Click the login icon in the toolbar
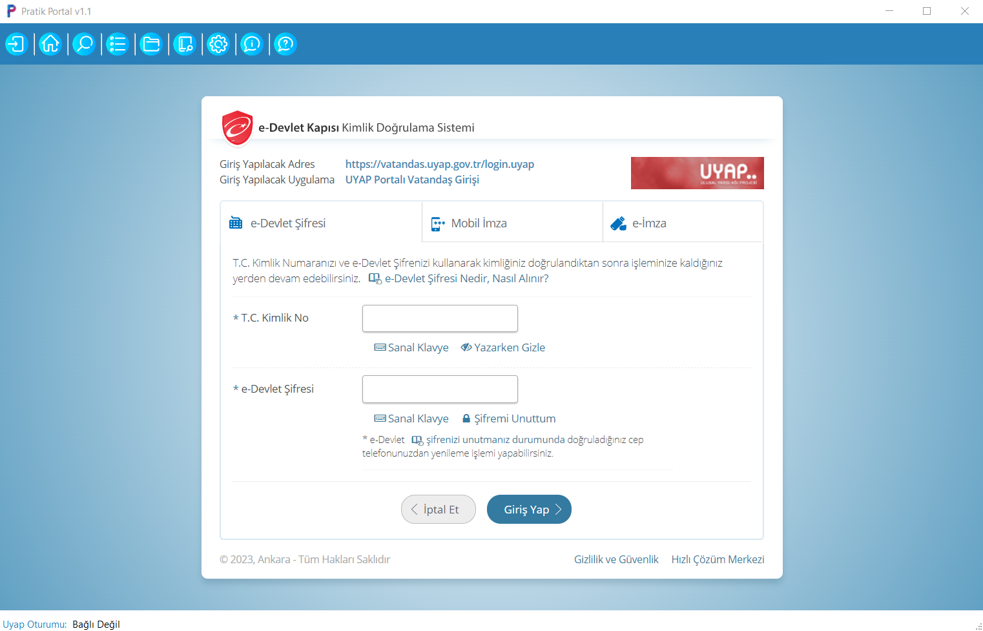 click(16, 44)
